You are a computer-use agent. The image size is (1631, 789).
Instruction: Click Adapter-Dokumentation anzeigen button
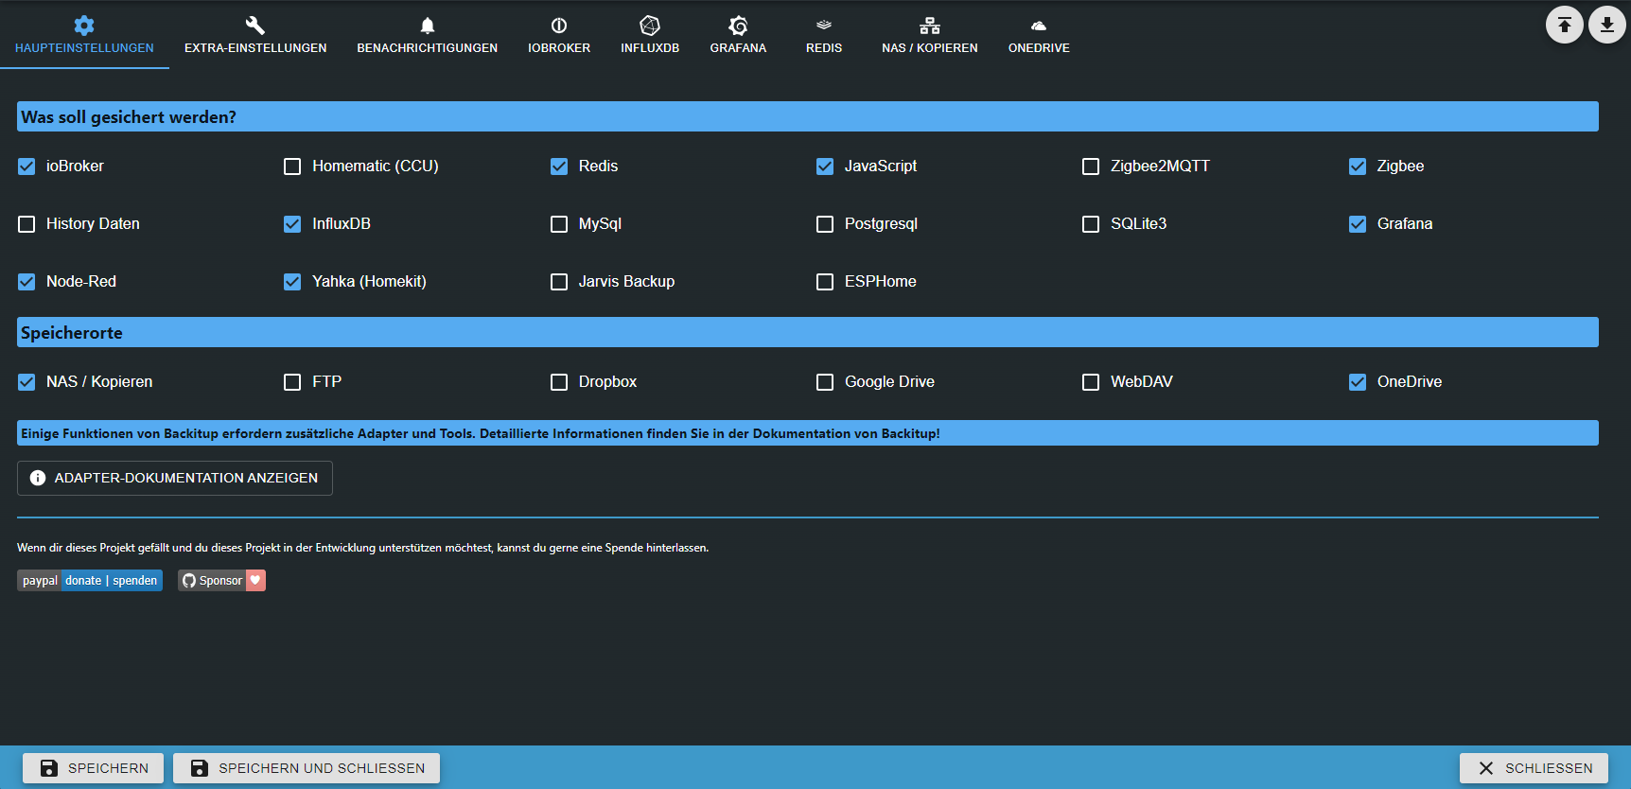175,478
